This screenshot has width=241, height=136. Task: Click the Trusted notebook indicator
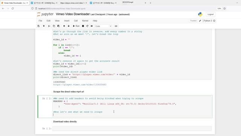click(193, 21)
